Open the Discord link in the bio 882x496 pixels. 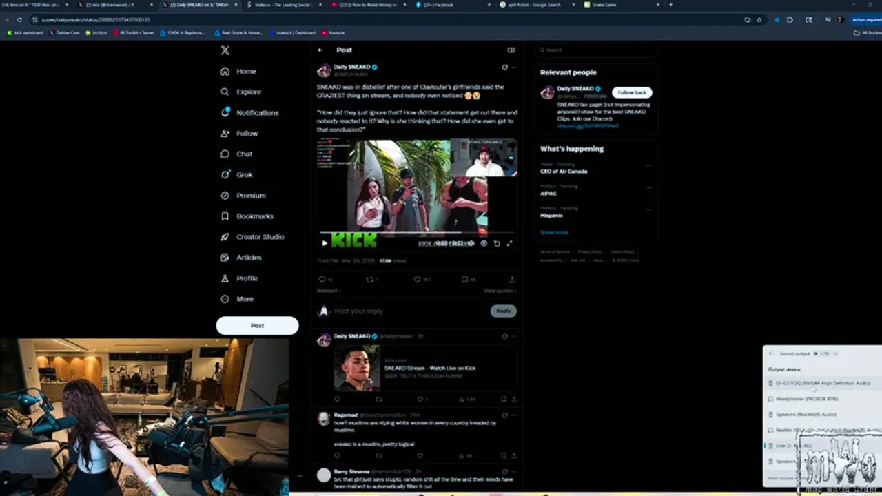pos(588,126)
